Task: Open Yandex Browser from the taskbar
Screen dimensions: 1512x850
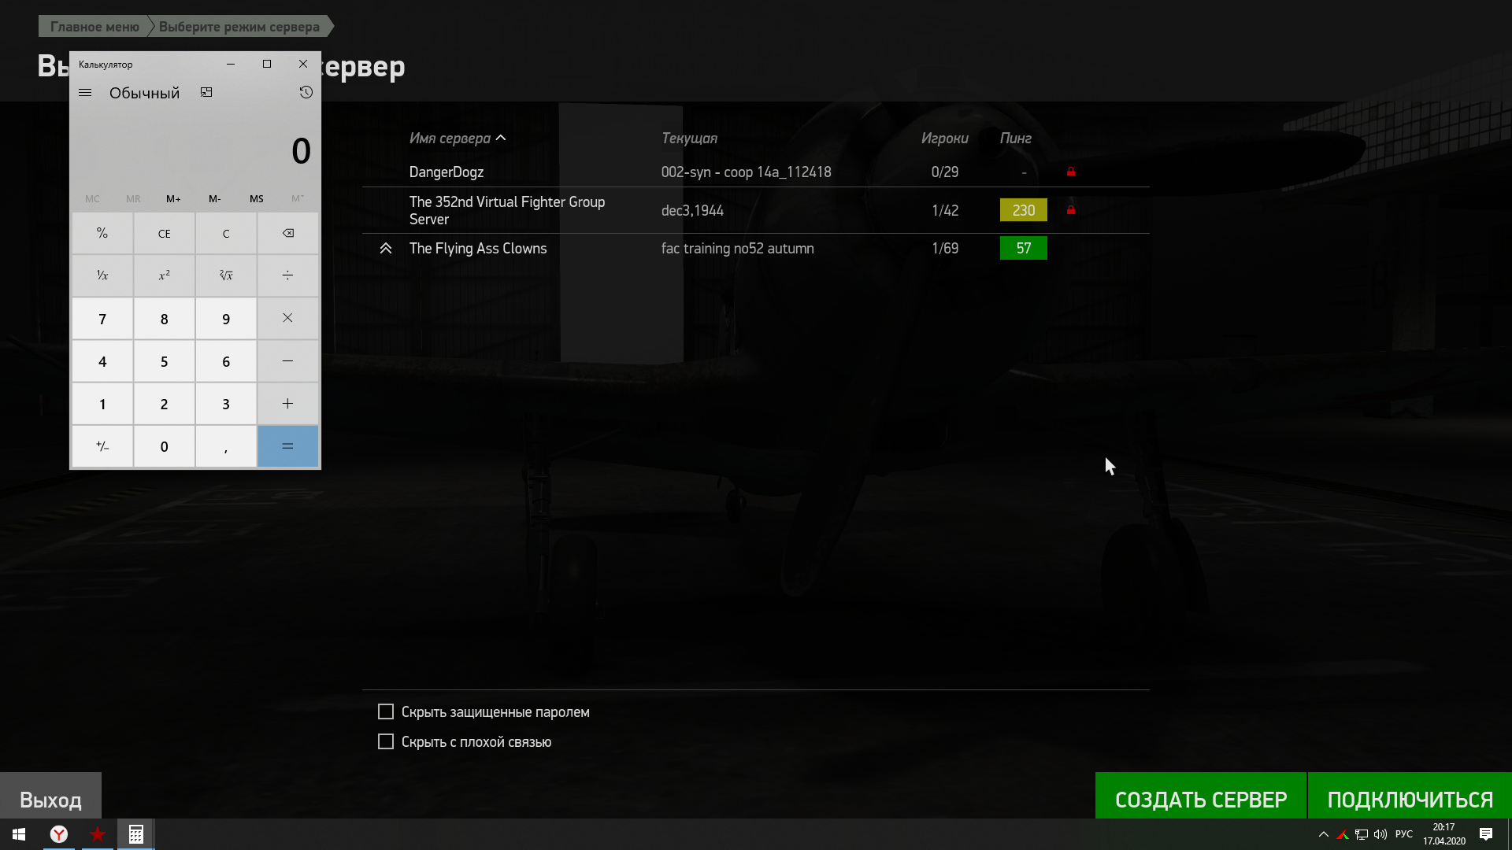Action: click(59, 834)
